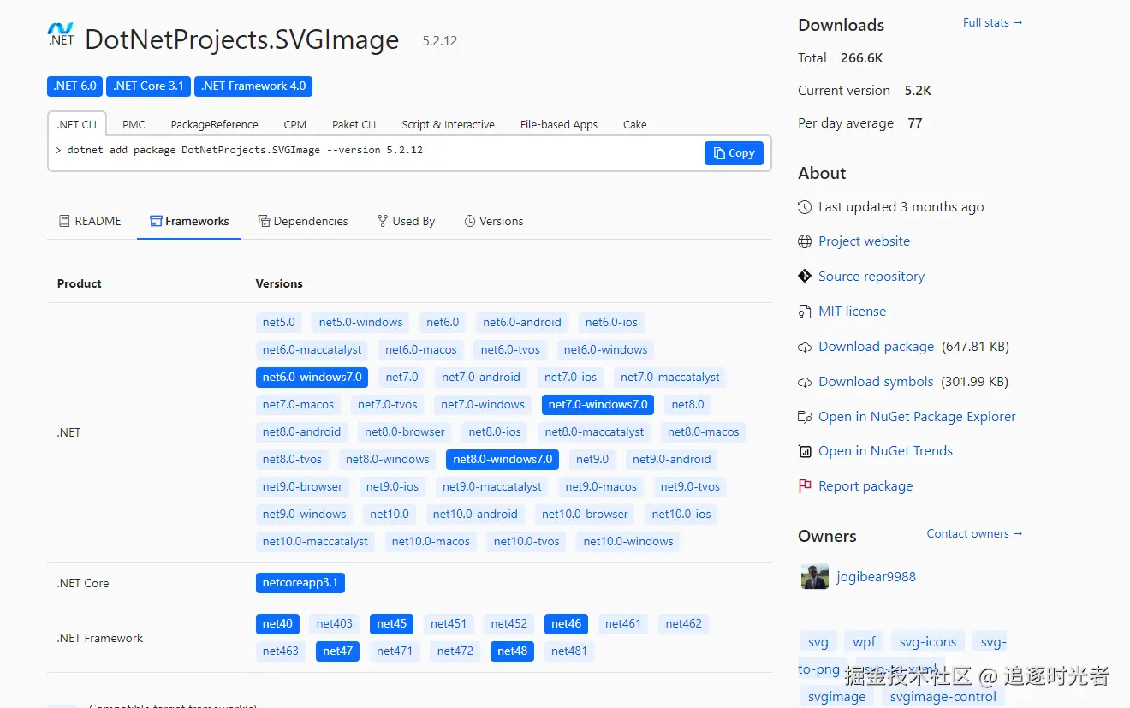Open the Paket CLI tab
The width and height of the screenshot is (1130, 708).
354,124
